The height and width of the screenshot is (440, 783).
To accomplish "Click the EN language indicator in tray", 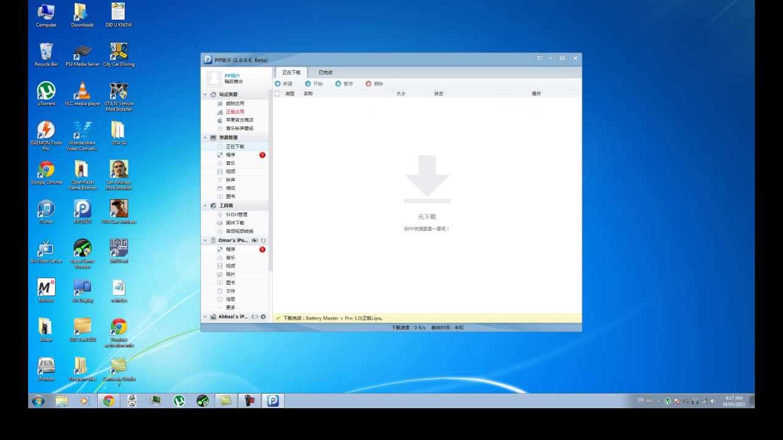I will (x=640, y=400).
